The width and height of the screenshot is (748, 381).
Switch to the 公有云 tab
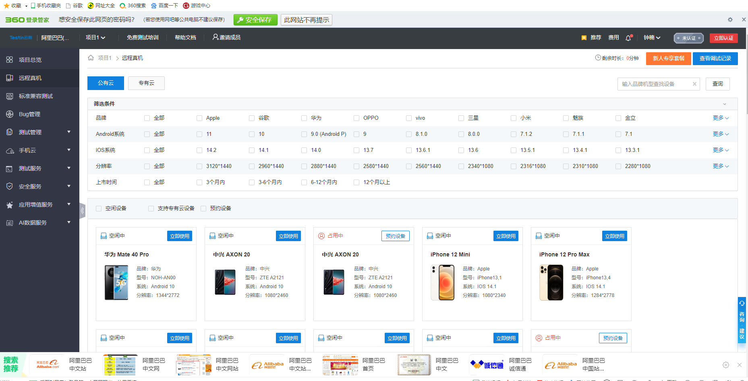(x=106, y=83)
